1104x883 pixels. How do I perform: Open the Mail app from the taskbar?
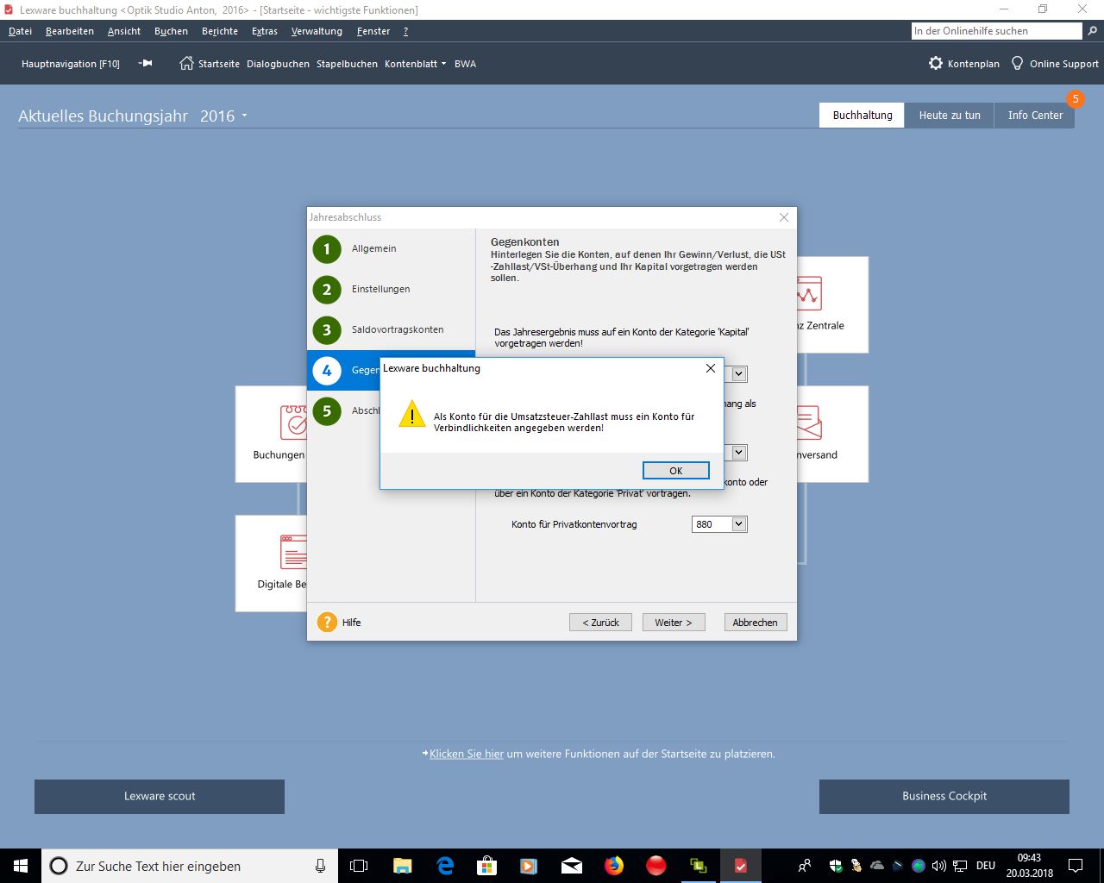572,866
